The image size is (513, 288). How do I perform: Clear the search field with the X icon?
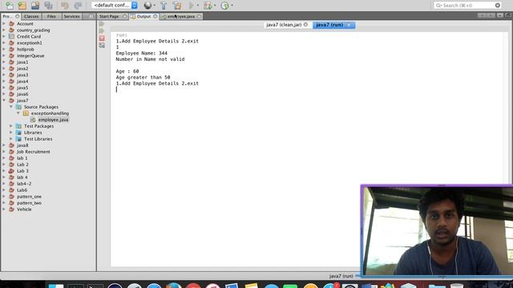click(x=497, y=6)
